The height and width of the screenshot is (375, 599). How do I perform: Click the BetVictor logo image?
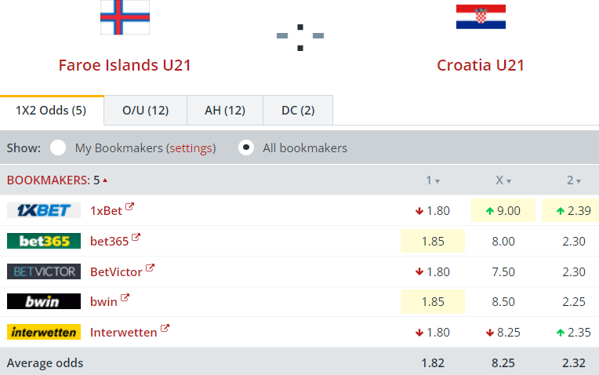click(x=44, y=271)
